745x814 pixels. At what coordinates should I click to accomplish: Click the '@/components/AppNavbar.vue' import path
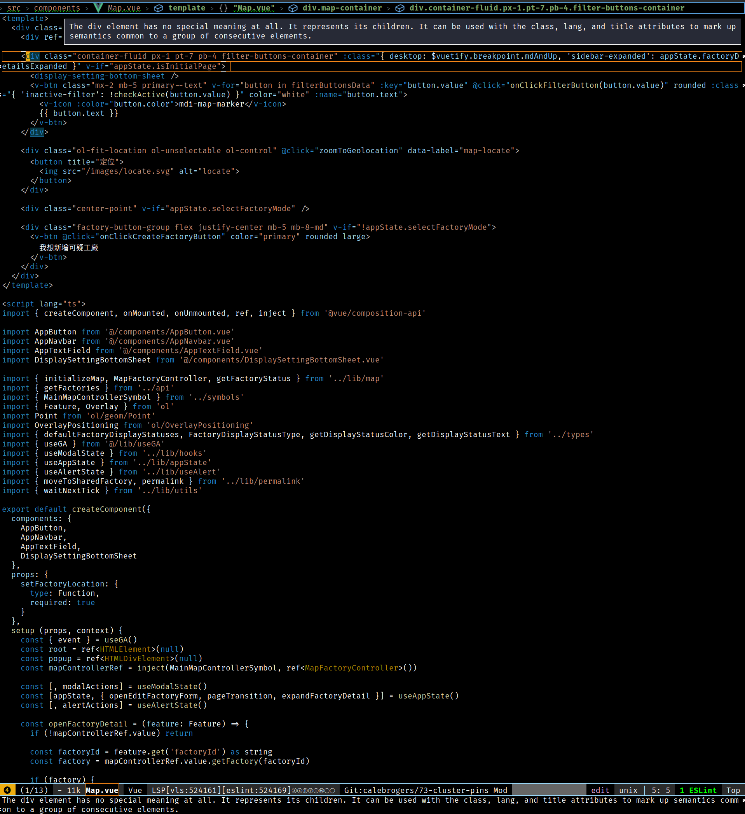coord(170,341)
